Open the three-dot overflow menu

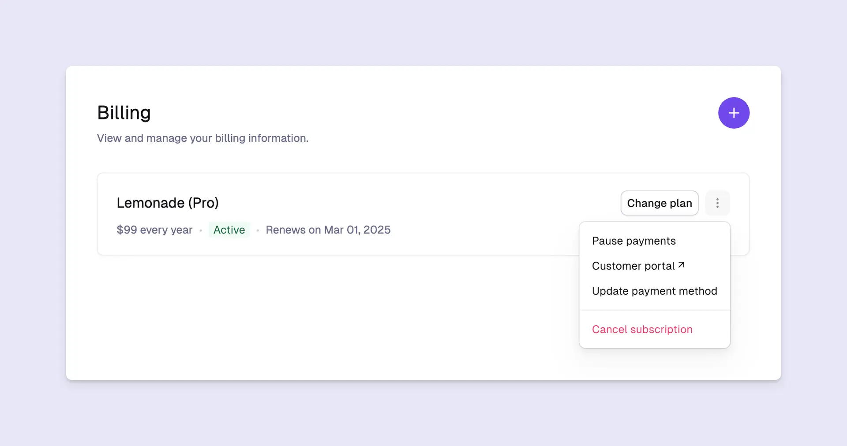coord(718,203)
